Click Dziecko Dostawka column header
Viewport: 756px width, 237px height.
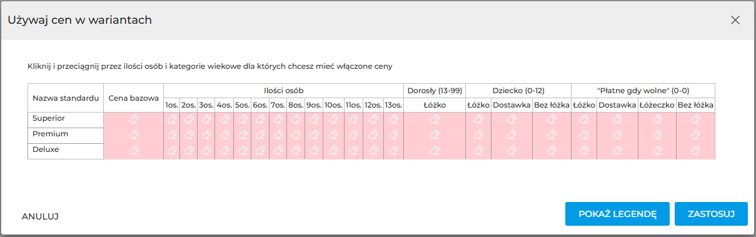pos(512,105)
